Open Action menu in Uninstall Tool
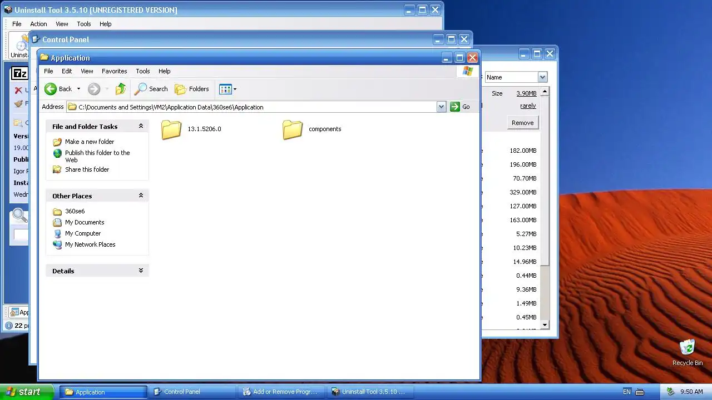This screenshot has width=712, height=400. [38, 24]
